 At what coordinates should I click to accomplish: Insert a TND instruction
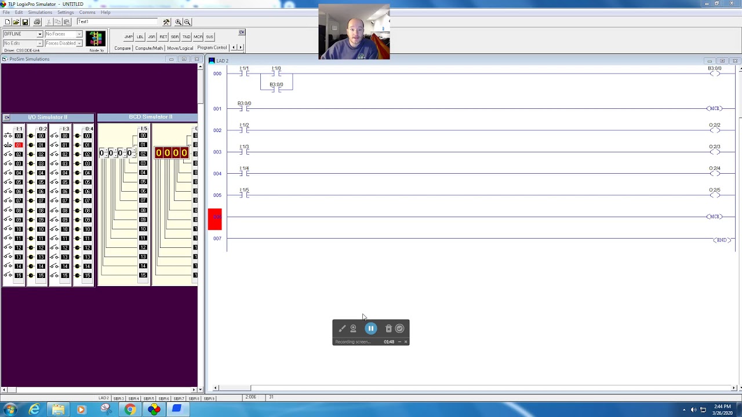click(x=187, y=37)
